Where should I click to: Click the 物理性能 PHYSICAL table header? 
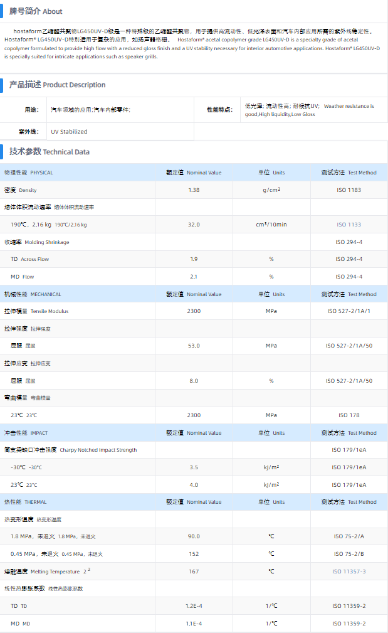[x=29, y=173]
